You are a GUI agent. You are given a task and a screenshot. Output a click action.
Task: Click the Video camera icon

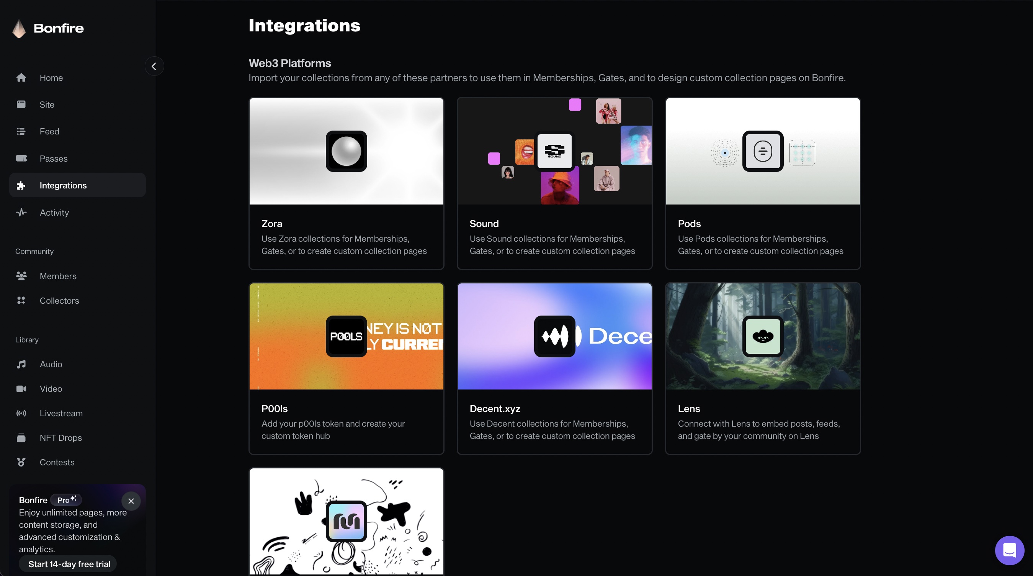21,388
